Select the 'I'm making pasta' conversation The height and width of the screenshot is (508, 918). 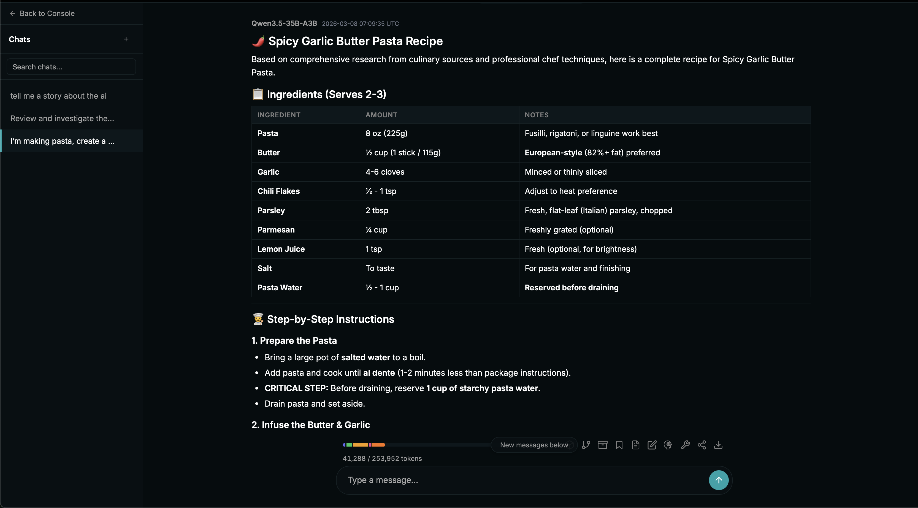coord(63,141)
